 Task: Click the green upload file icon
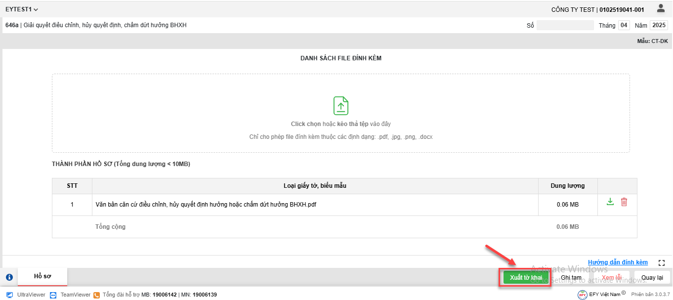[x=341, y=106]
